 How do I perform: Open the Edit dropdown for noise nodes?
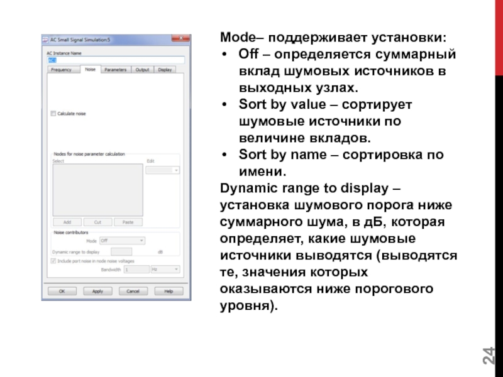click(163, 170)
